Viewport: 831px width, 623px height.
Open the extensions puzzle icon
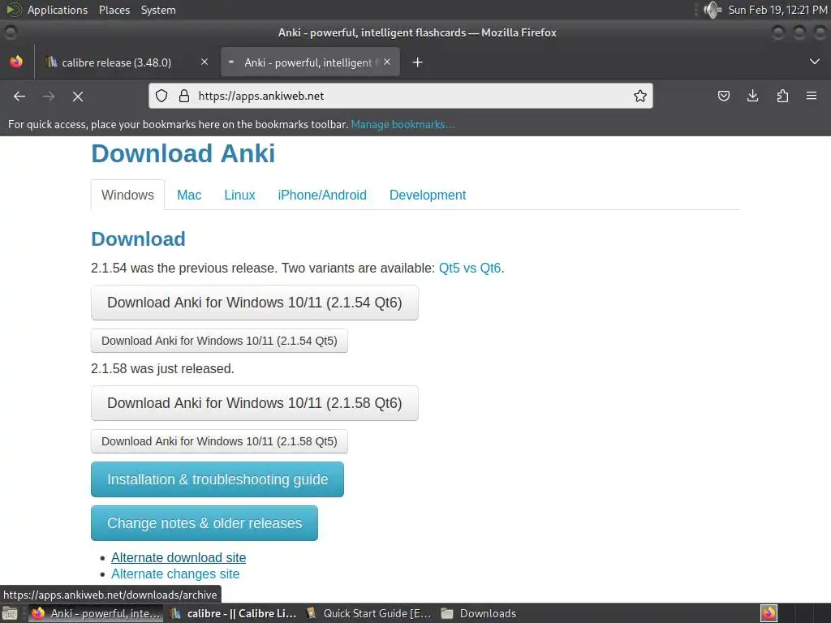(782, 96)
